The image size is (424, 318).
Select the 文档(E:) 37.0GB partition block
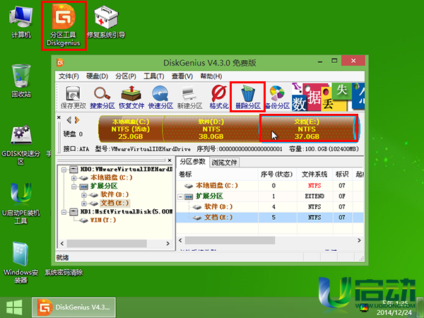[307, 129]
